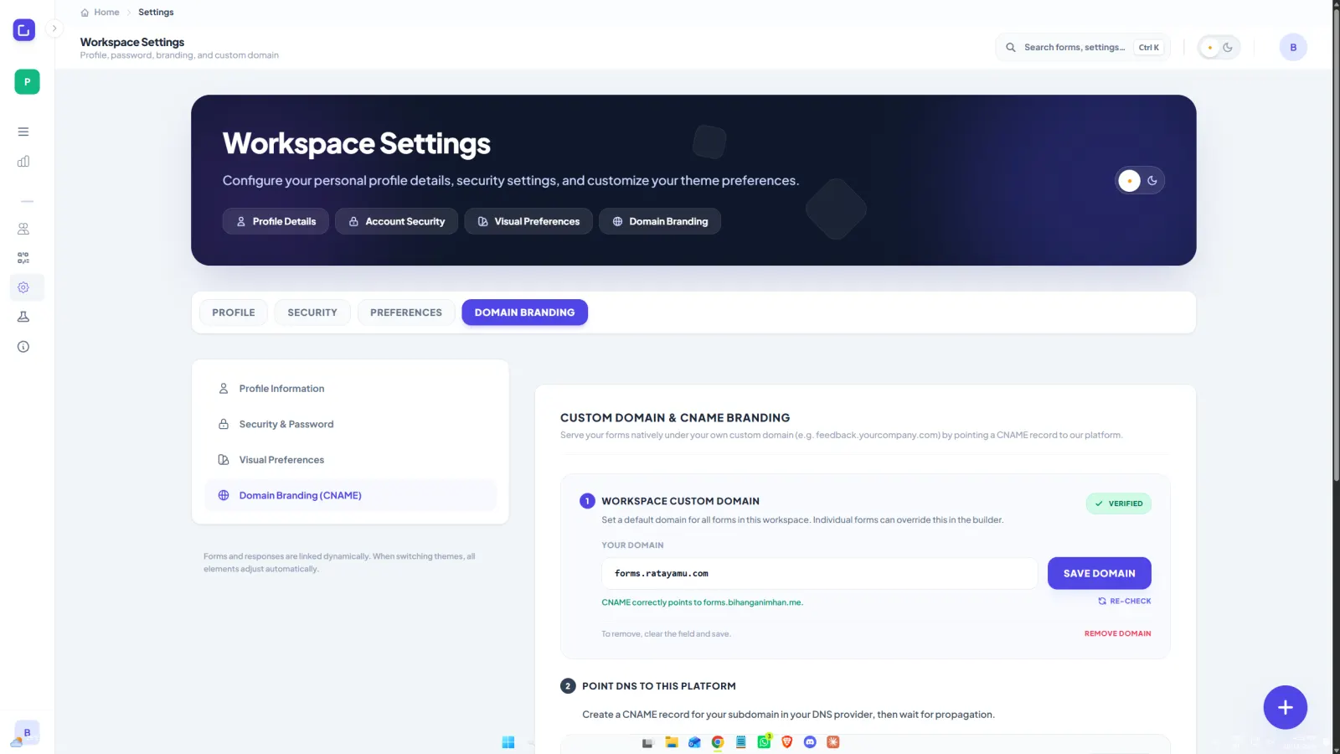Click the person icon beside Profile Information

coord(224,389)
